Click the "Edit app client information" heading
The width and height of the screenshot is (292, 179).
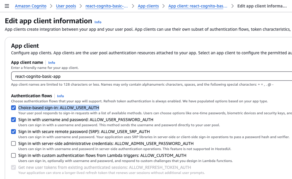click(x=48, y=21)
